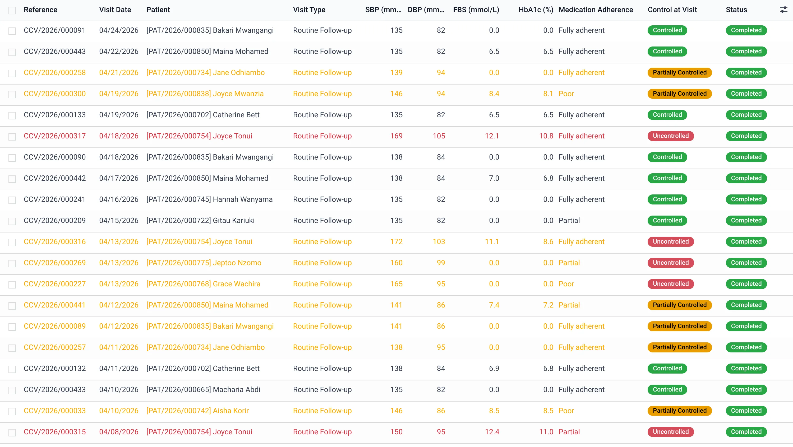This screenshot has width=793, height=447.
Task: Toggle the select-all rows checkbox
Action: click(x=12, y=11)
